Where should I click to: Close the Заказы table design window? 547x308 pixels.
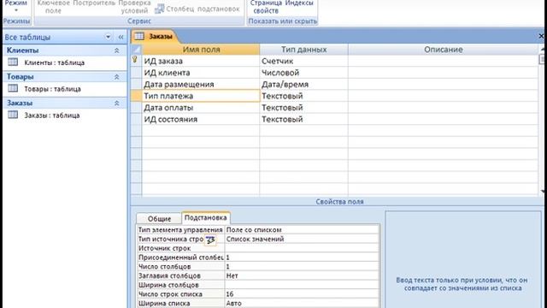click(x=541, y=36)
